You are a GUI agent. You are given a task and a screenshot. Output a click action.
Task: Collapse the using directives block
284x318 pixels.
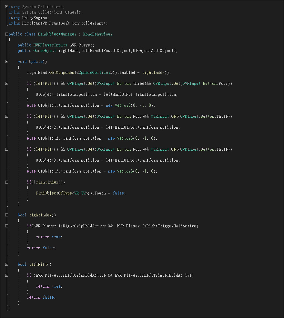(6, 7)
